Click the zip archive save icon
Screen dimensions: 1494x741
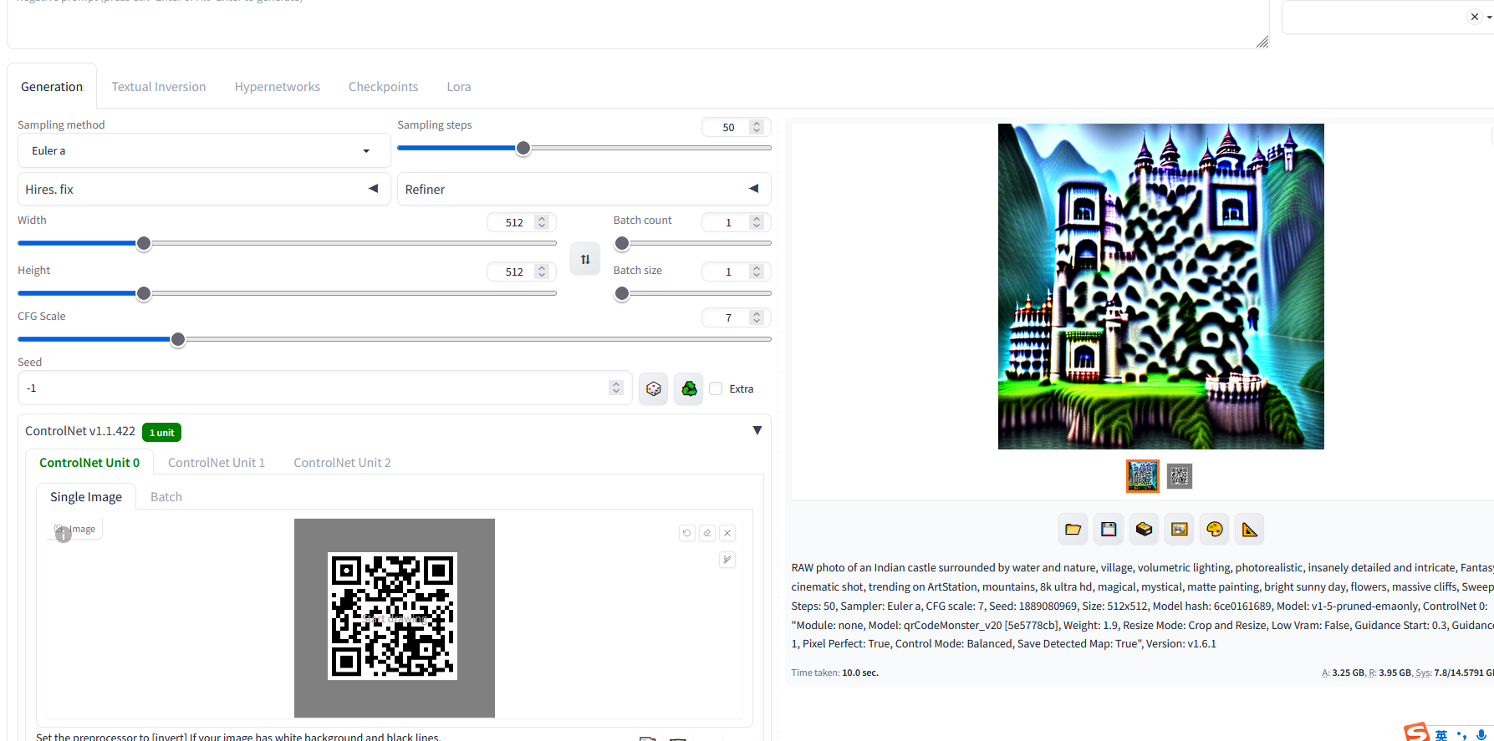point(1144,529)
